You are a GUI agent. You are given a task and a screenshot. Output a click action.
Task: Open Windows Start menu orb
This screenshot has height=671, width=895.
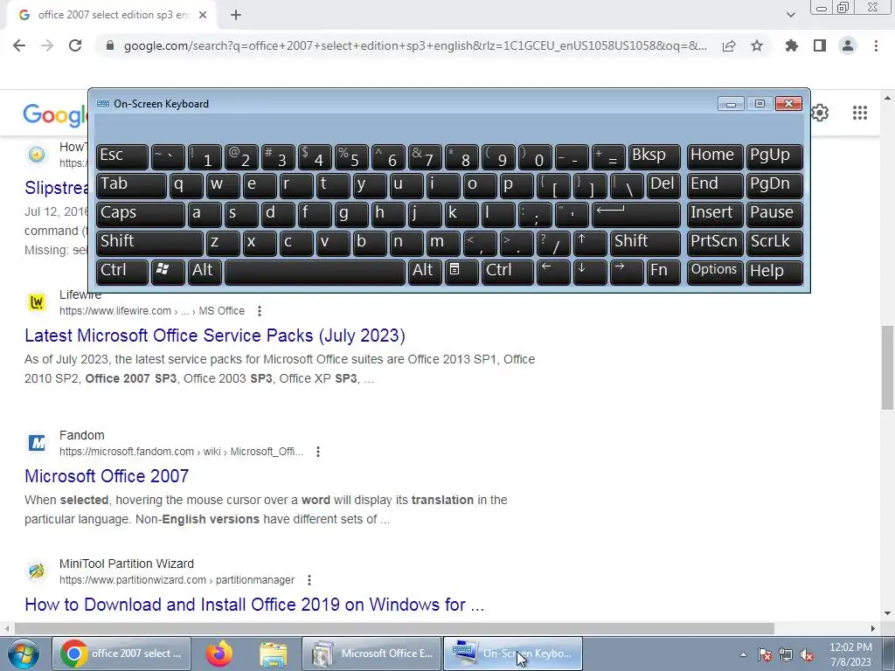24,654
